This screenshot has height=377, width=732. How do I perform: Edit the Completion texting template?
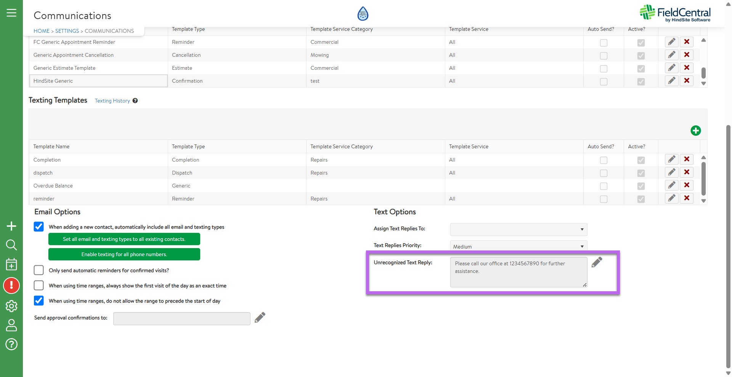[x=671, y=159]
